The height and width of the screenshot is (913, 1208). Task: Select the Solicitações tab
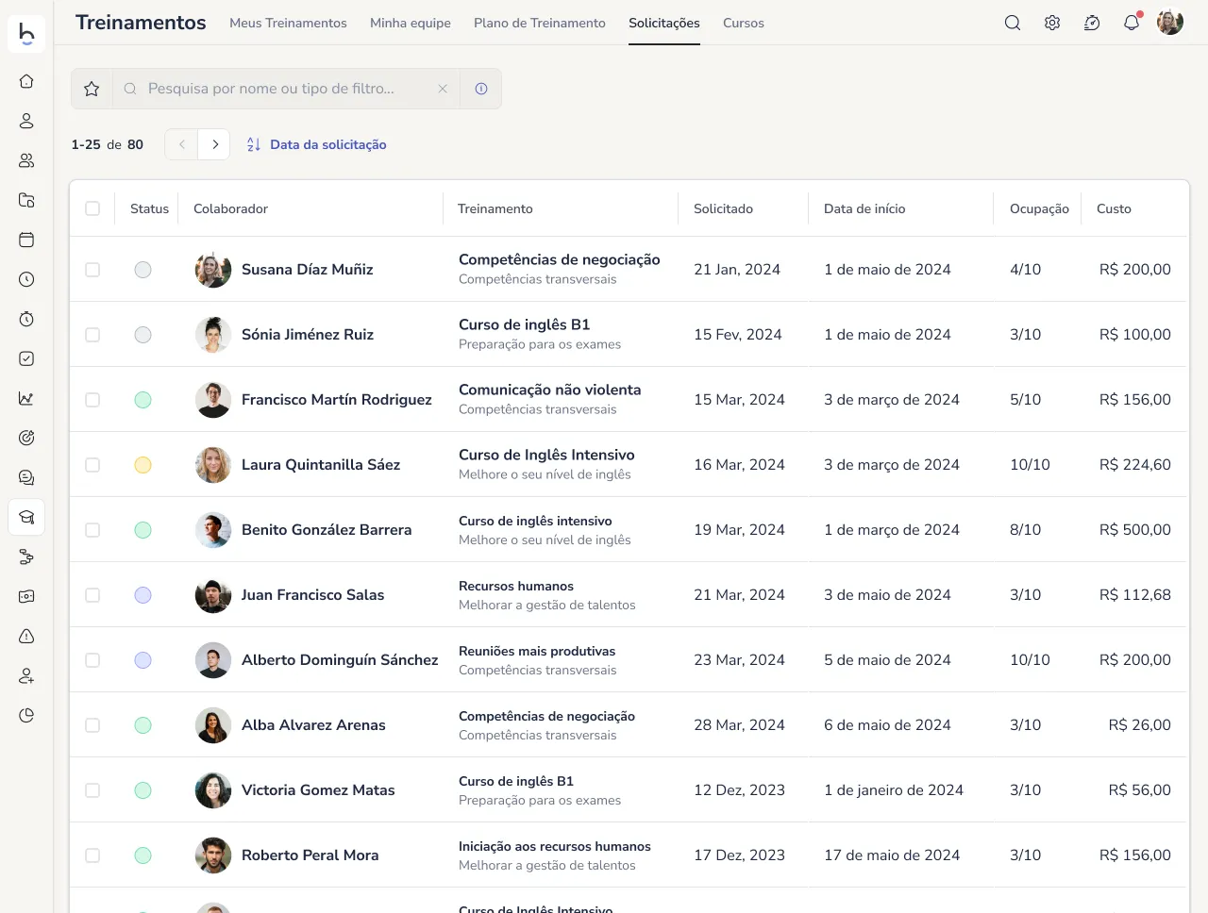[x=664, y=23]
